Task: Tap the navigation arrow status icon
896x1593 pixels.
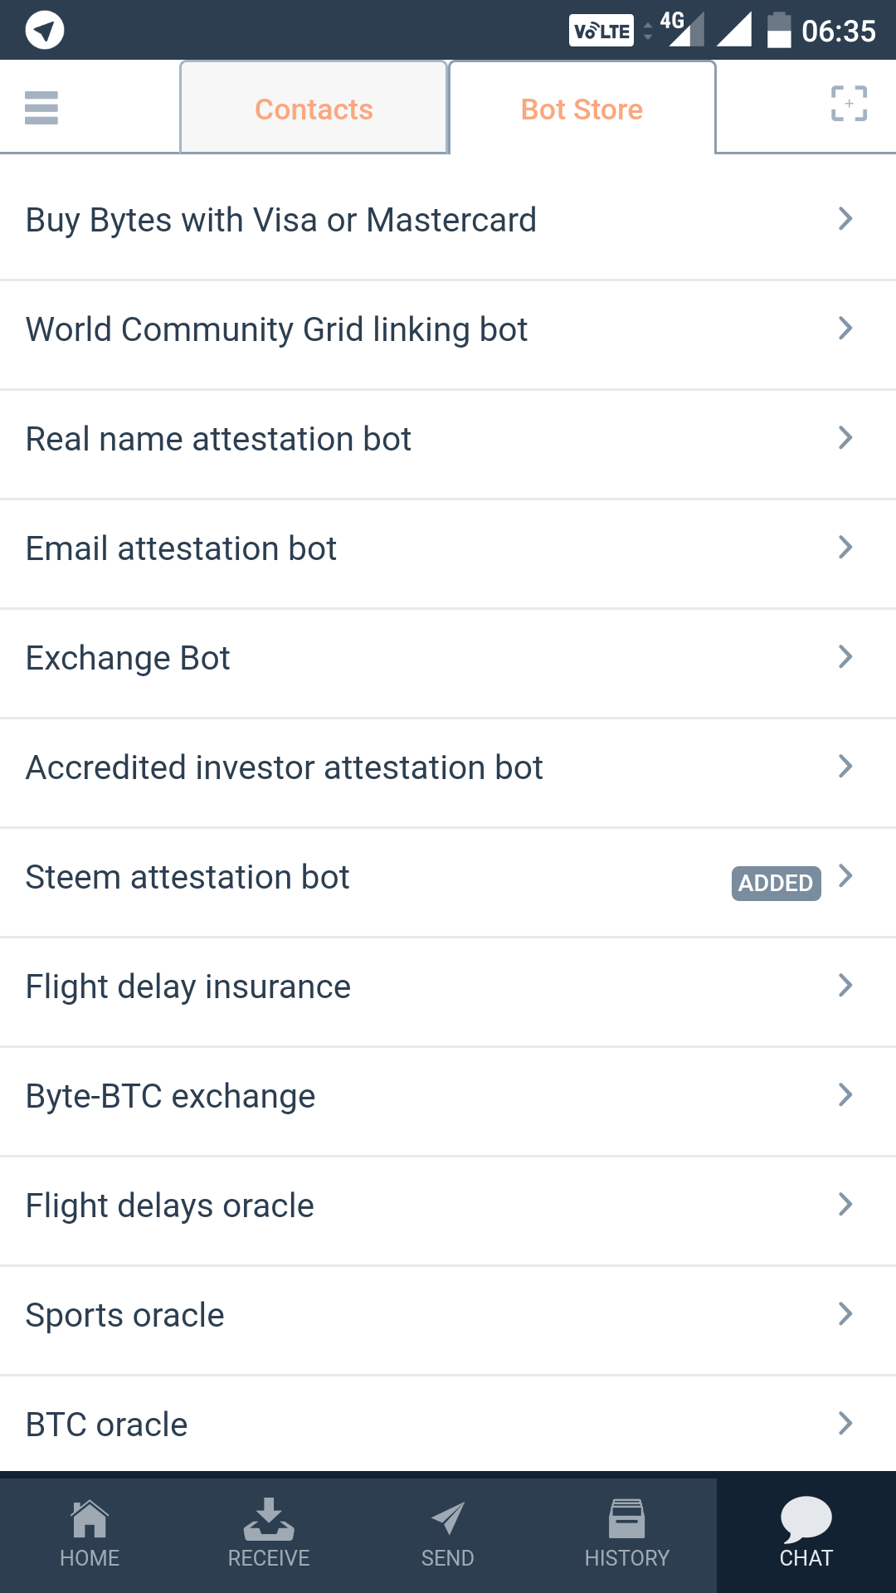Action: [45, 31]
